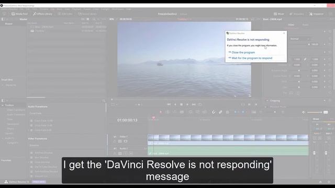Image resolution: width=335 pixels, height=188 pixels.
Task: Play the timeline in reverse
Action: pos(175,104)
